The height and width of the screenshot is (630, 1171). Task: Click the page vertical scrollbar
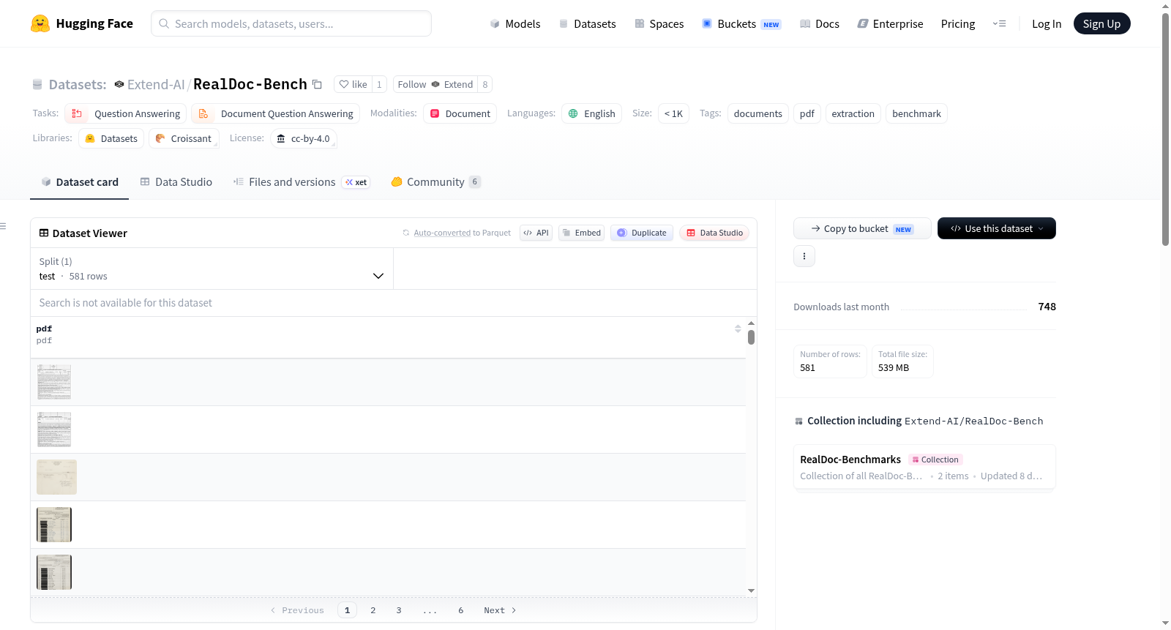pyautogui.click(x=1165, y=129)
